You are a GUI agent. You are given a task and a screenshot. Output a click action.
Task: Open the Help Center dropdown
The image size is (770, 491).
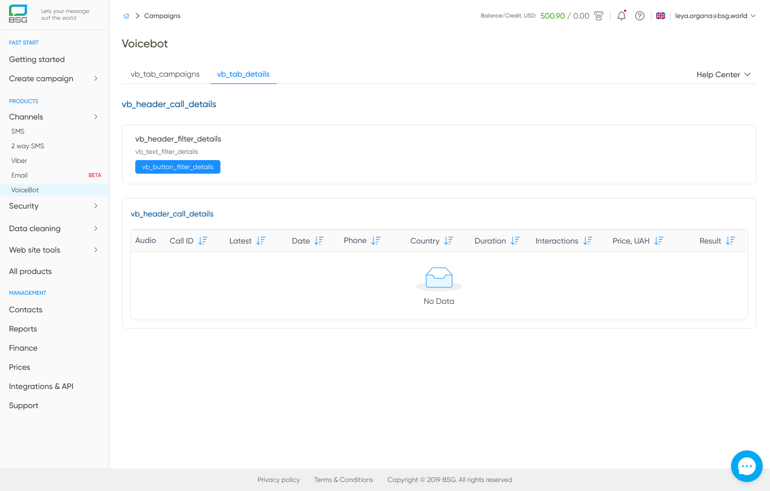[723, 74]
